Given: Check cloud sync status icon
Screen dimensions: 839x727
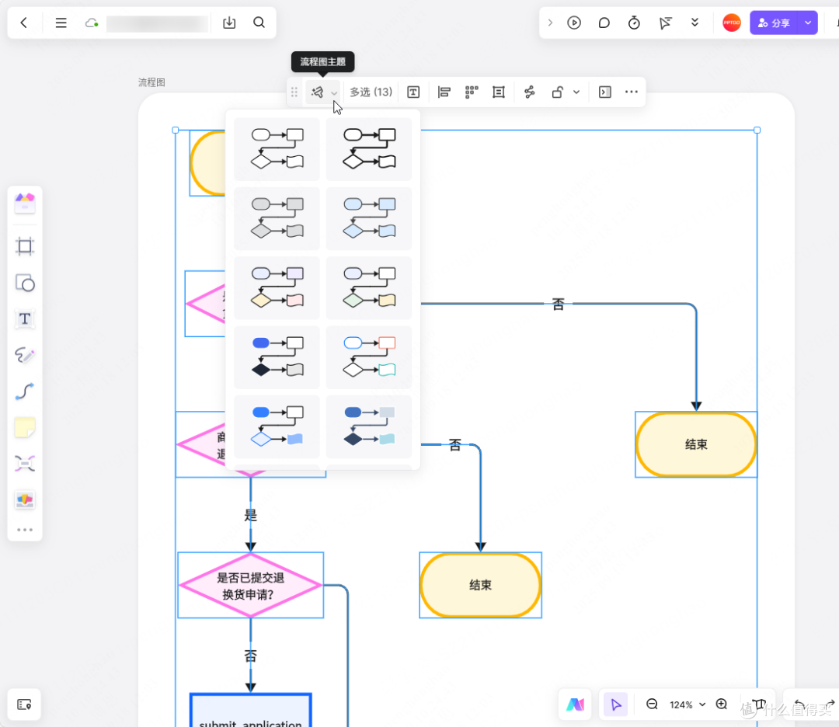Looking at the screenshot, I should pyautogui.click(x=92, y=23).
